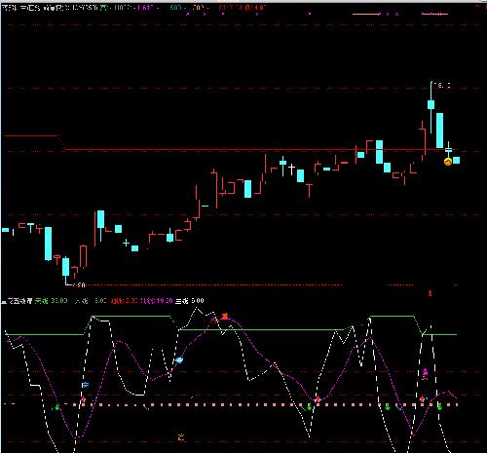Click the gold glyph at indicator panel bottom

181,437
